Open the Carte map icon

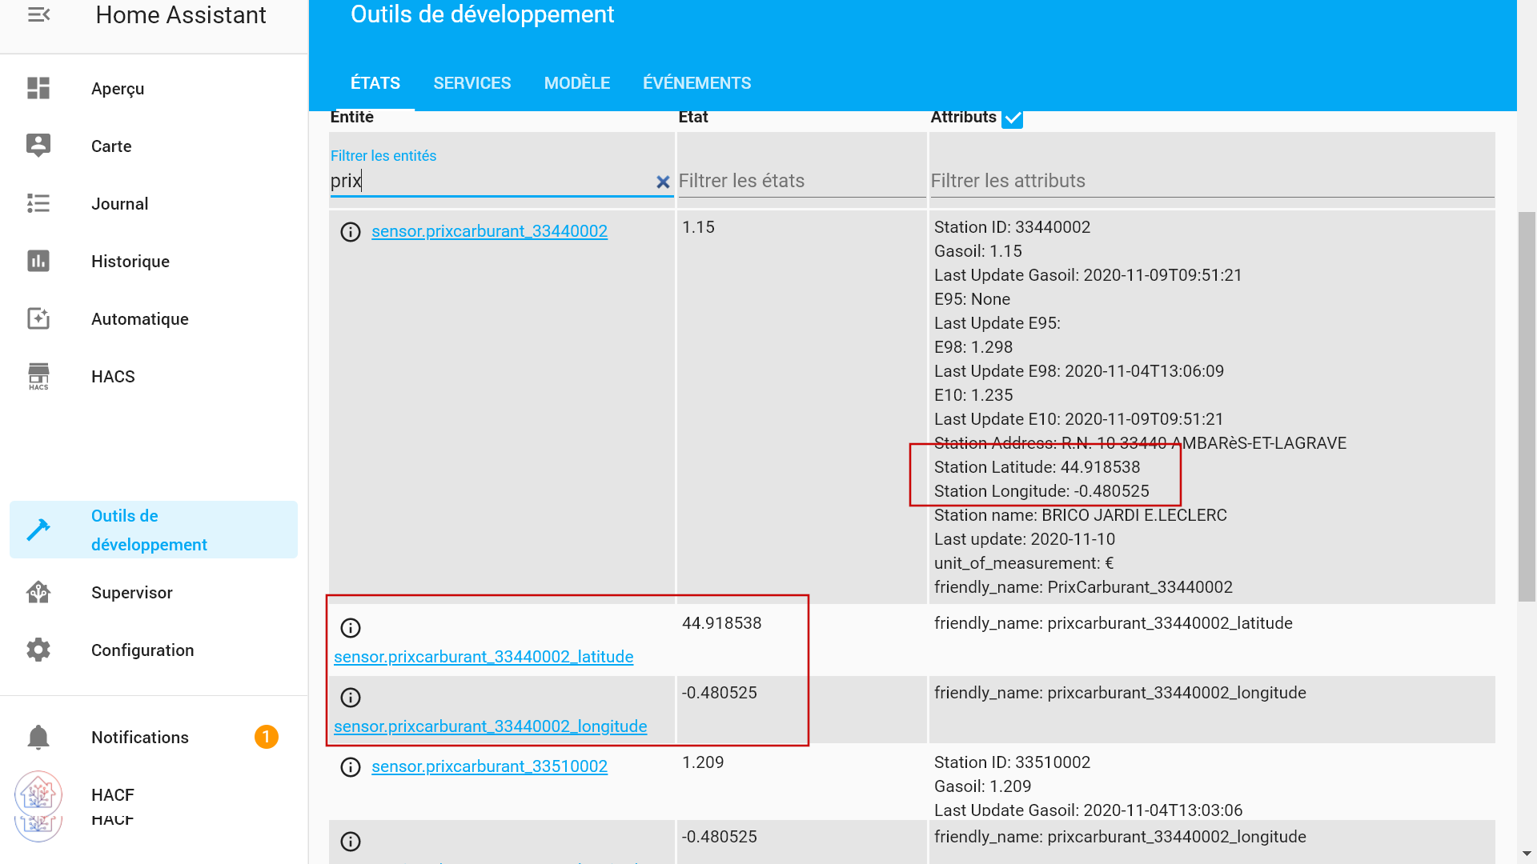coord(38,146)
